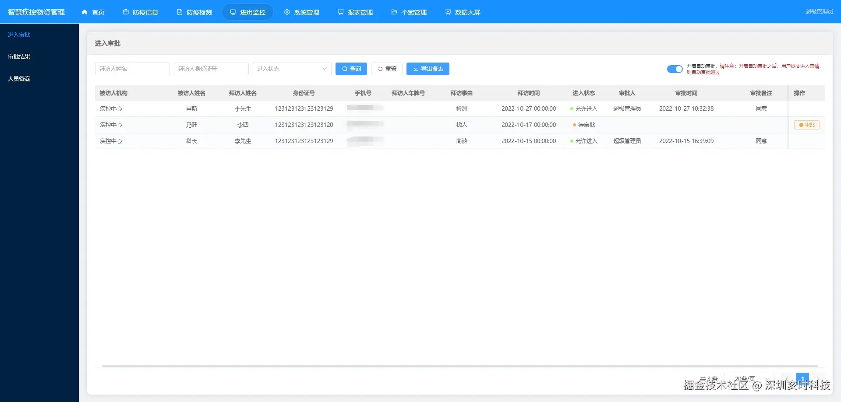Click the 商谈 visit reason cell
The image size is (841, 402).
(462, 141)
